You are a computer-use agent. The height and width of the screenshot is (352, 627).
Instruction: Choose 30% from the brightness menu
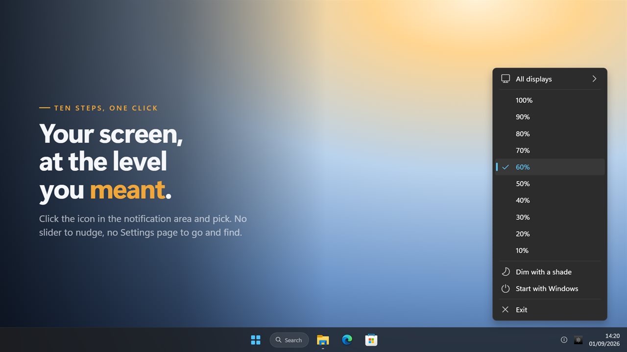[550, 217]
